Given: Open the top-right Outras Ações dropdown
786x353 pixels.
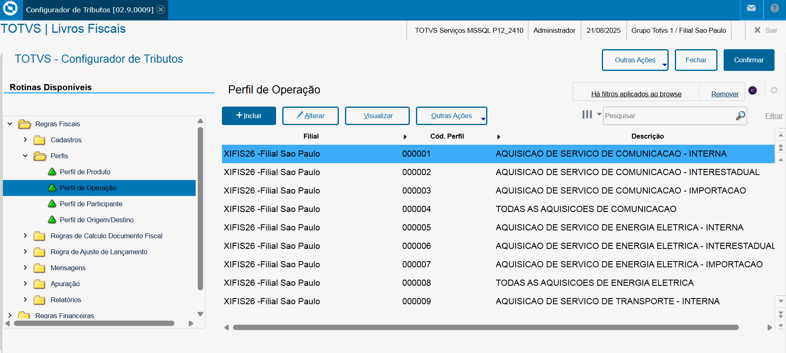Looking at the screenshot, I should tap(635, 60).
